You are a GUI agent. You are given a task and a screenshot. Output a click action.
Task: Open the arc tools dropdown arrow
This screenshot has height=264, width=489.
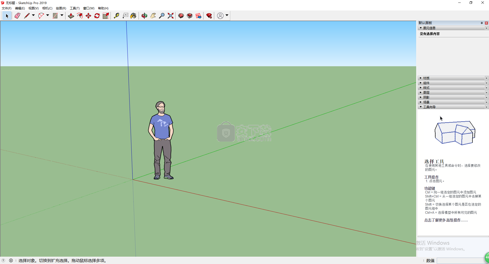coord(47,15)
